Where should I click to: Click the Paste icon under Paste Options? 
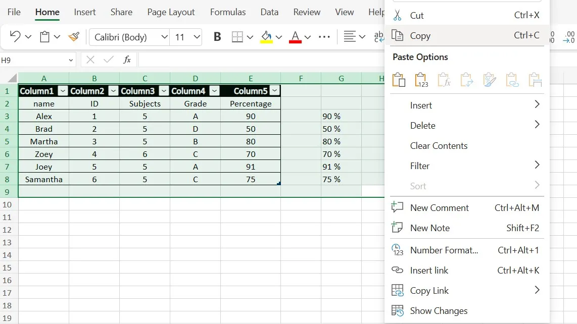click(399, 80)
